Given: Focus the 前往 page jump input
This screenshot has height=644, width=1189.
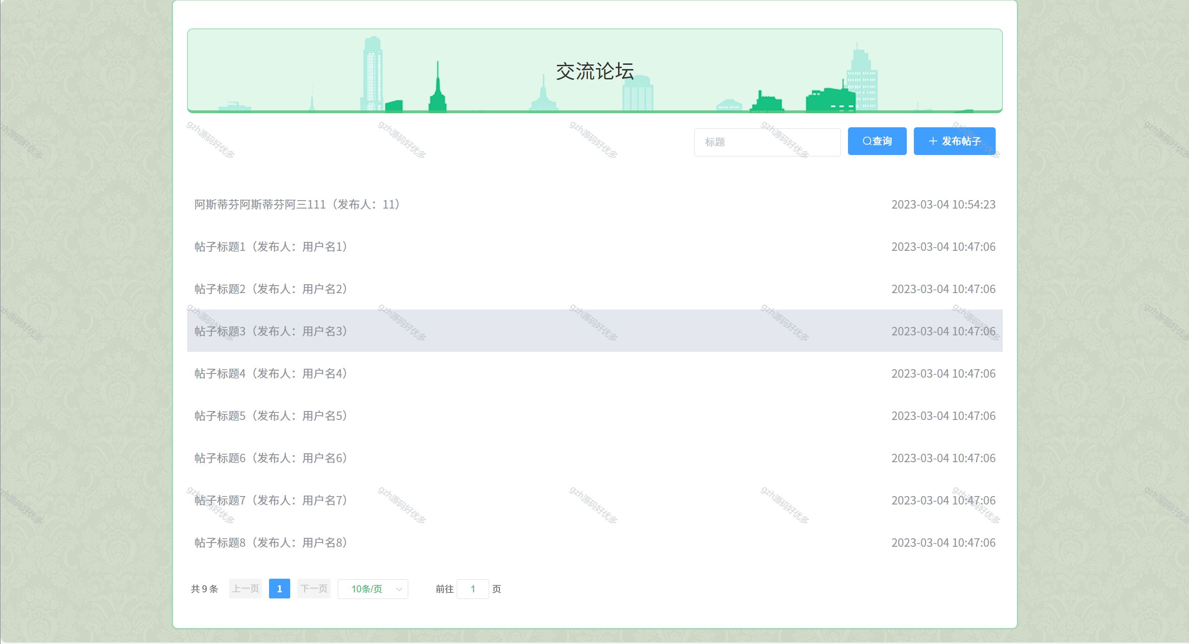Looking at the screenshot, I should (x=473, y=589).
